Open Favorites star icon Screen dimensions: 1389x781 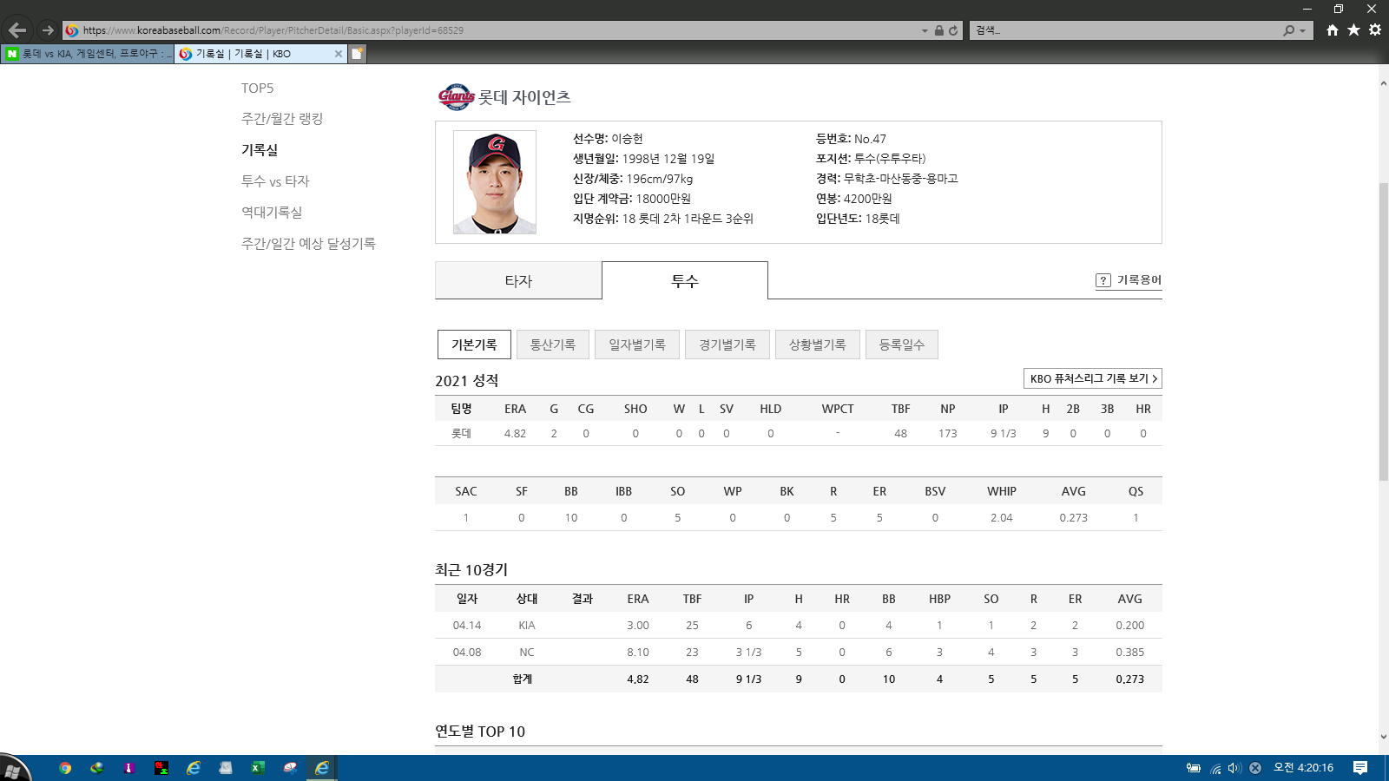[x=1353, y=30]
